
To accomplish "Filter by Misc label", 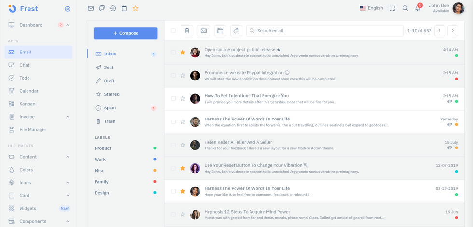I will point(125,171).
